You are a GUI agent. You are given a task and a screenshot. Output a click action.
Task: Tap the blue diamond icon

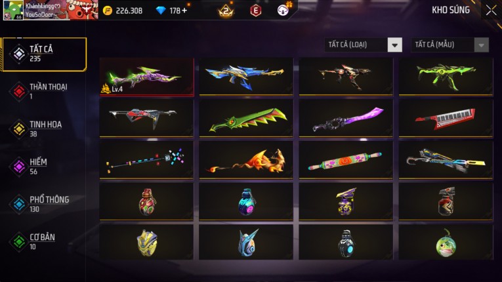tap(160, 10)
